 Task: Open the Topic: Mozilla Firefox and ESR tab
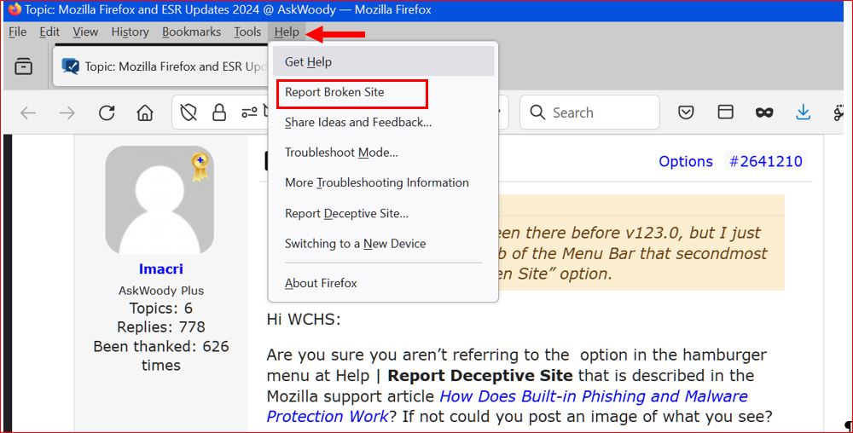coord(162,66)
